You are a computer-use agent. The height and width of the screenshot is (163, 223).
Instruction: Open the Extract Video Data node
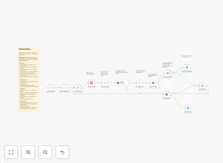coord(105,83)
